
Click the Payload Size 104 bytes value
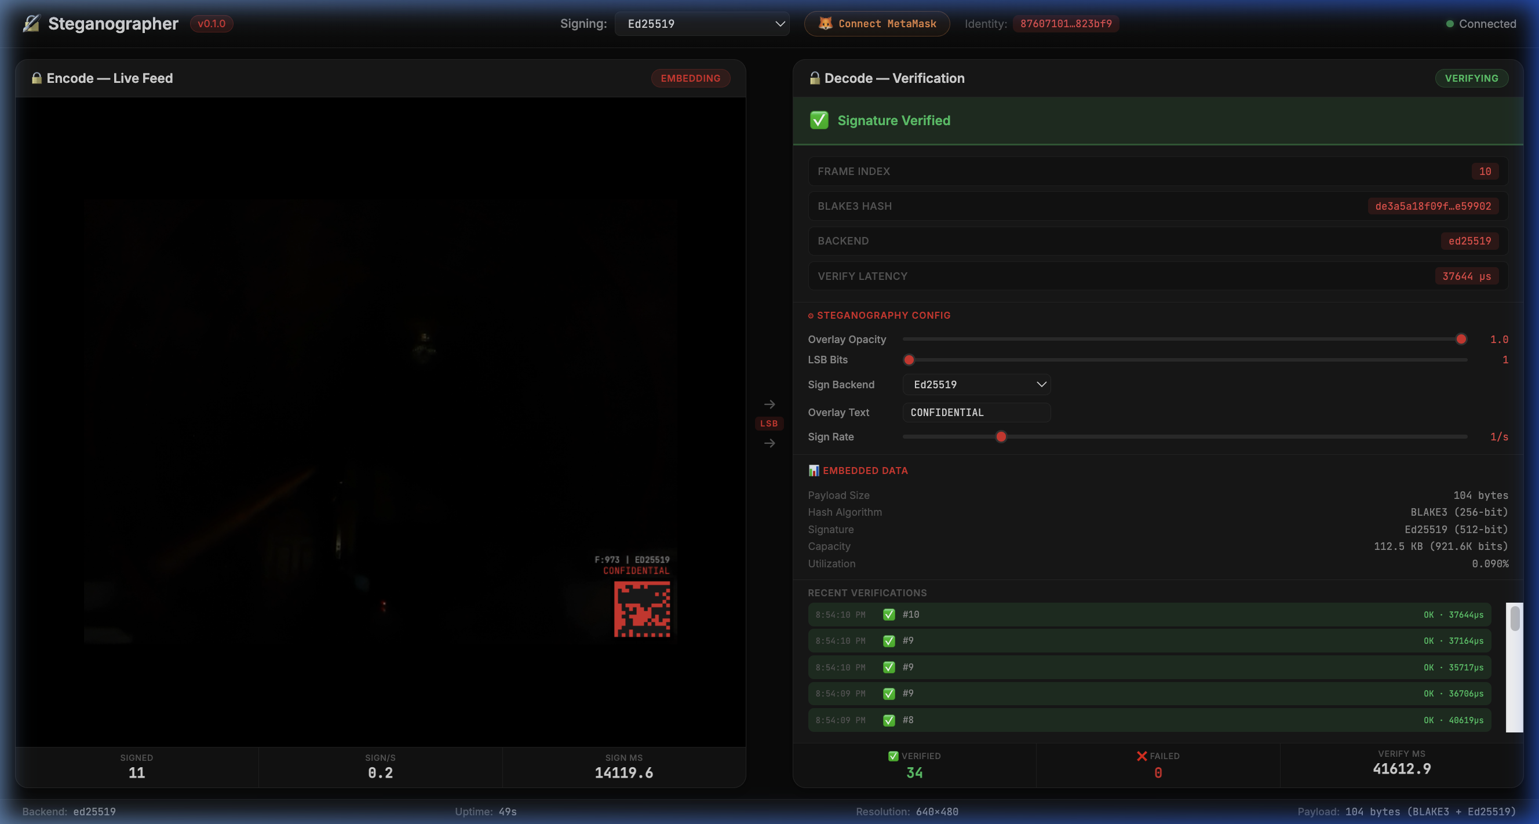tap(1480, 495)
